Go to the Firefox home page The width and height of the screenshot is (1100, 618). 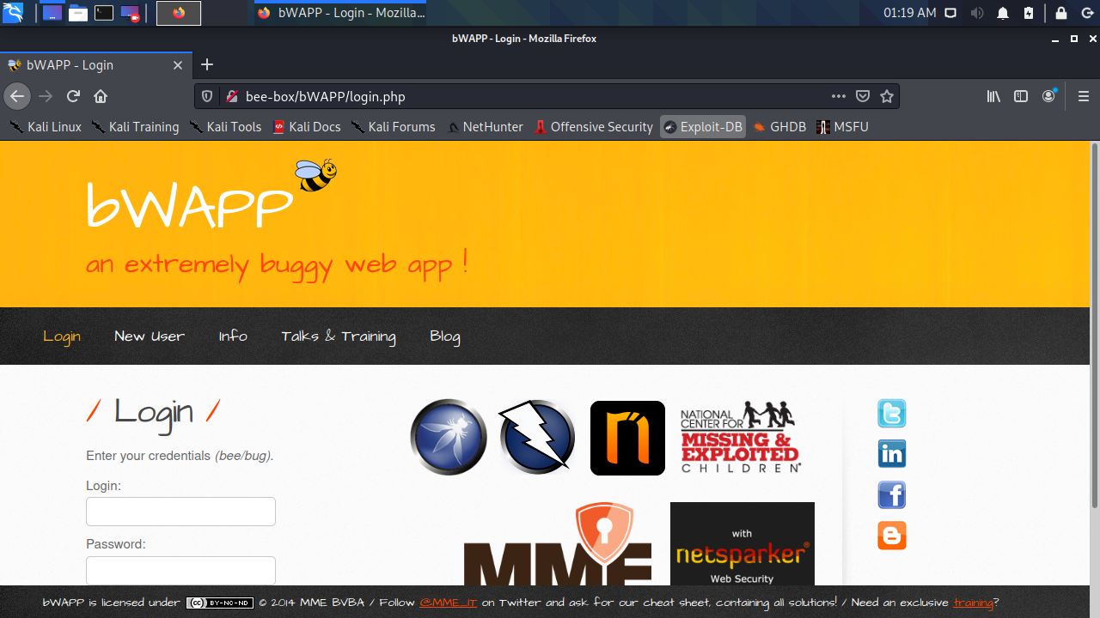pos(101,96)
